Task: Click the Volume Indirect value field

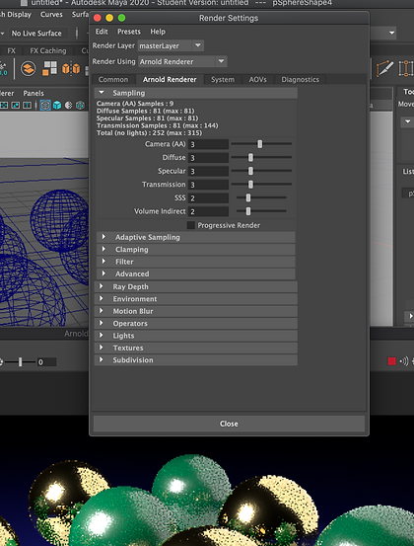Action: (x=208, y=211)
